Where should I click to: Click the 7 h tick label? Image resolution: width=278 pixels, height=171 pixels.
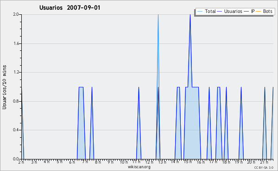[85, 162]
